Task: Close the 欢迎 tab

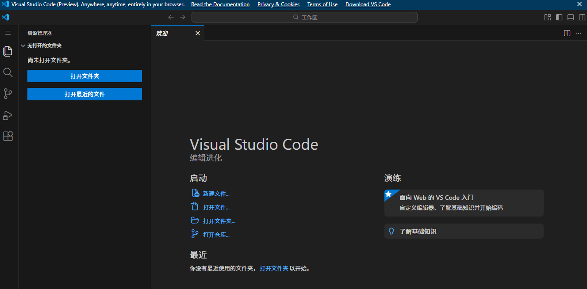Action: [198, 33]
